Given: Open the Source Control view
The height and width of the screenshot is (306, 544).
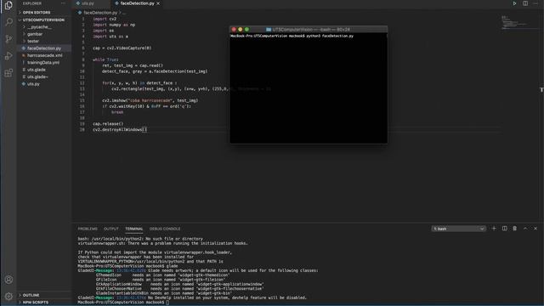Looking at the screenshot, I should tap(8, 38).
